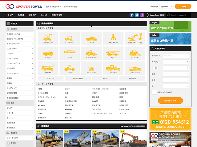Open the Seller 出品者ご登録申請 banner
The image size is (197, 147).
click(x=170, y=39)
